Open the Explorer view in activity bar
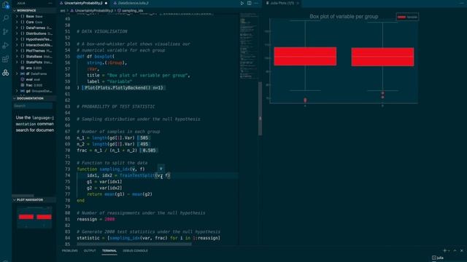 pos(5,5)
